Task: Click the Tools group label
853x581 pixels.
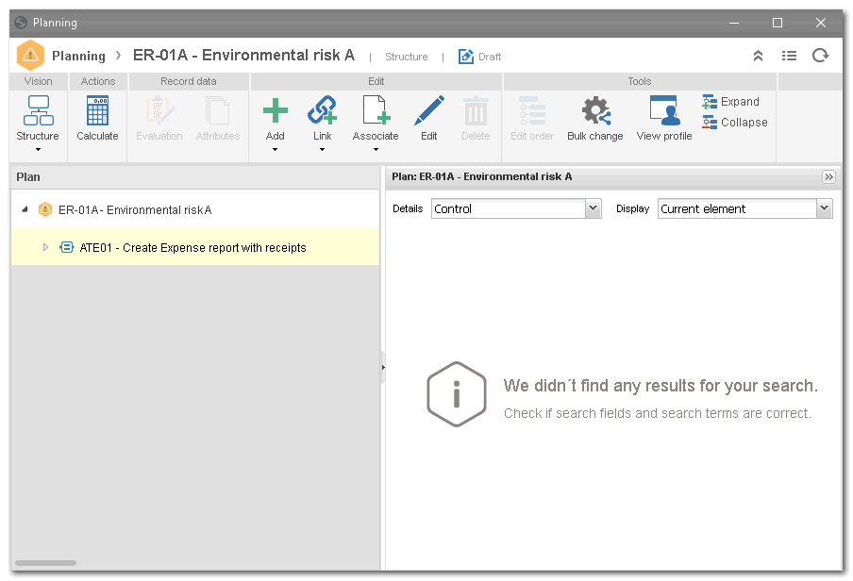Action: 639,82
